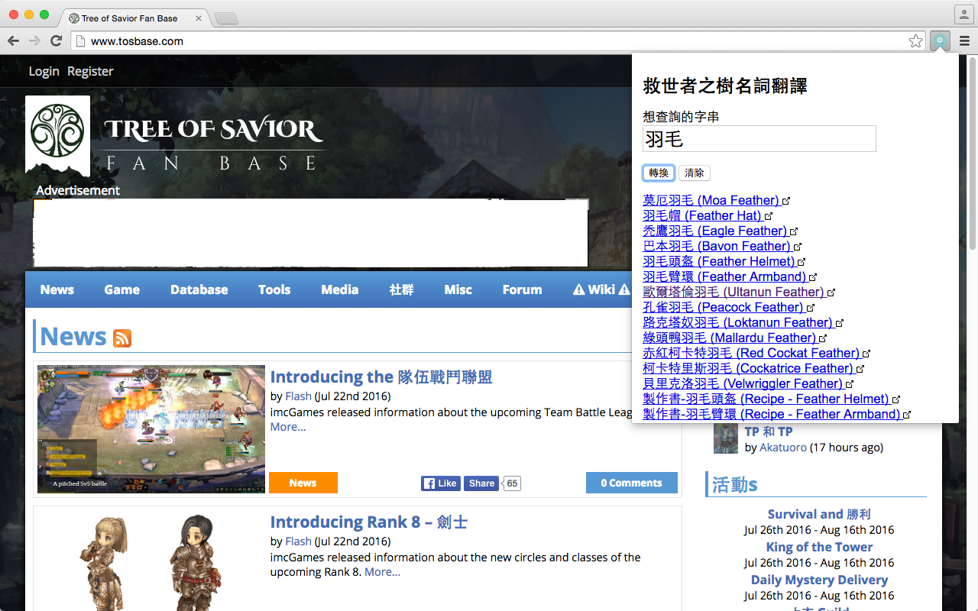Click the orange News category tag

(x=303, y=483)
